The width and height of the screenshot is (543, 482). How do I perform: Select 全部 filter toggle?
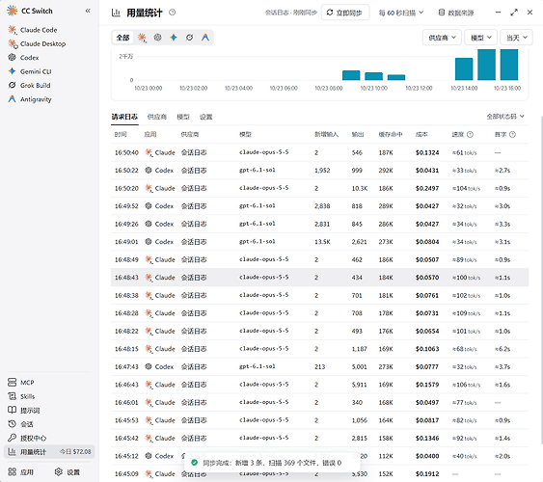point(122,38)
